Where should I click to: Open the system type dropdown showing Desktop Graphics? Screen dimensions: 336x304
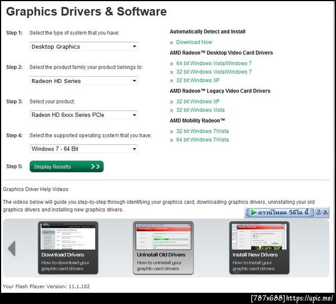84,46
